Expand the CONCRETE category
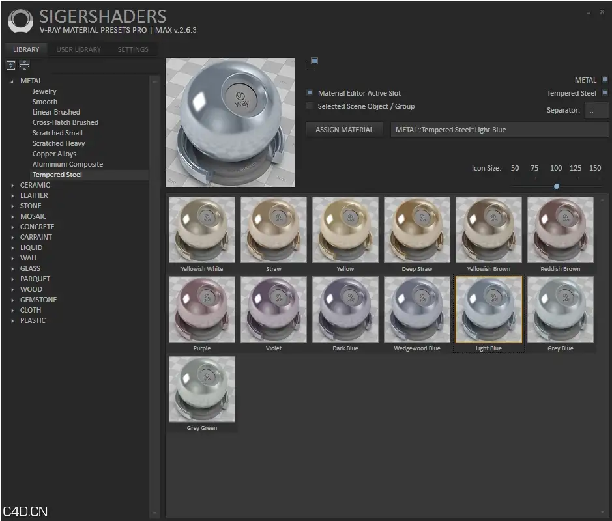Viewport: 612px width, 521px height. pos(12,227)
